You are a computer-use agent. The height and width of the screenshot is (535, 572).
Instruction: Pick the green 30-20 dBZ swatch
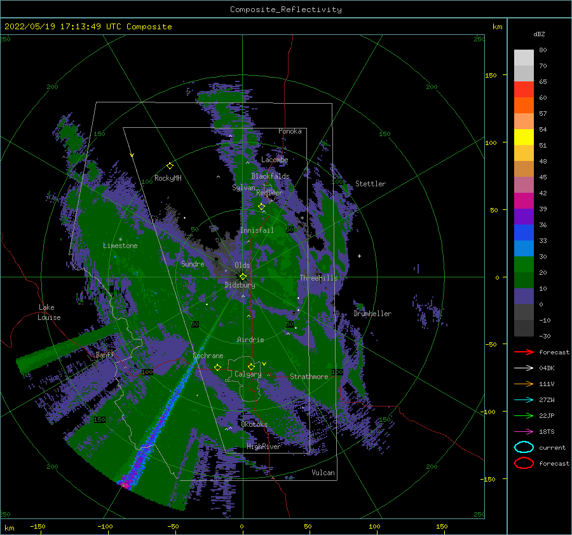524,265
